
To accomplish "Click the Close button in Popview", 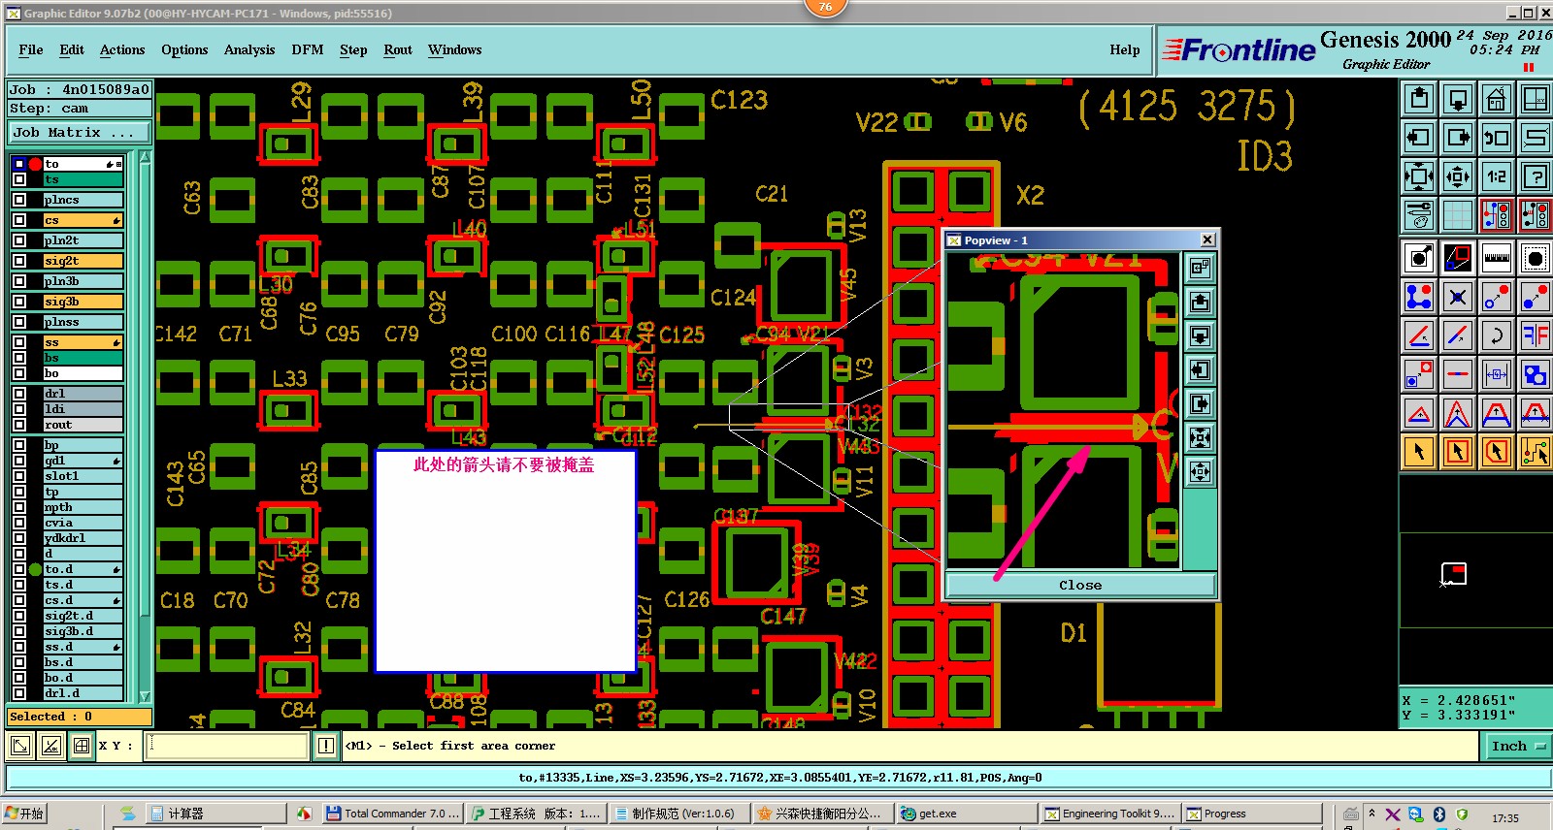I will pos(1080,585).
